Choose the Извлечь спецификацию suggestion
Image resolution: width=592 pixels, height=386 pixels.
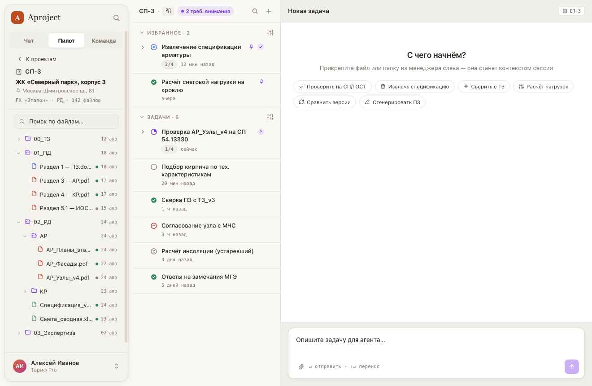pyautogui.click(x=415, y=87)
